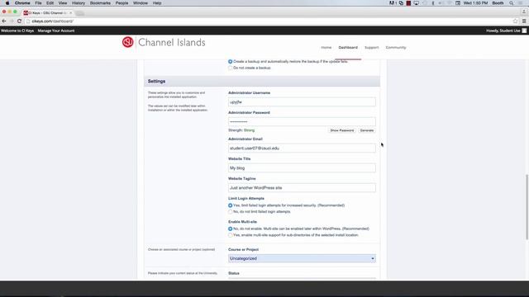The height and width of the screenshot is (297, 529).
Task: Click Welcome to CI Keys in admin bar
Action: click(17, 31)
